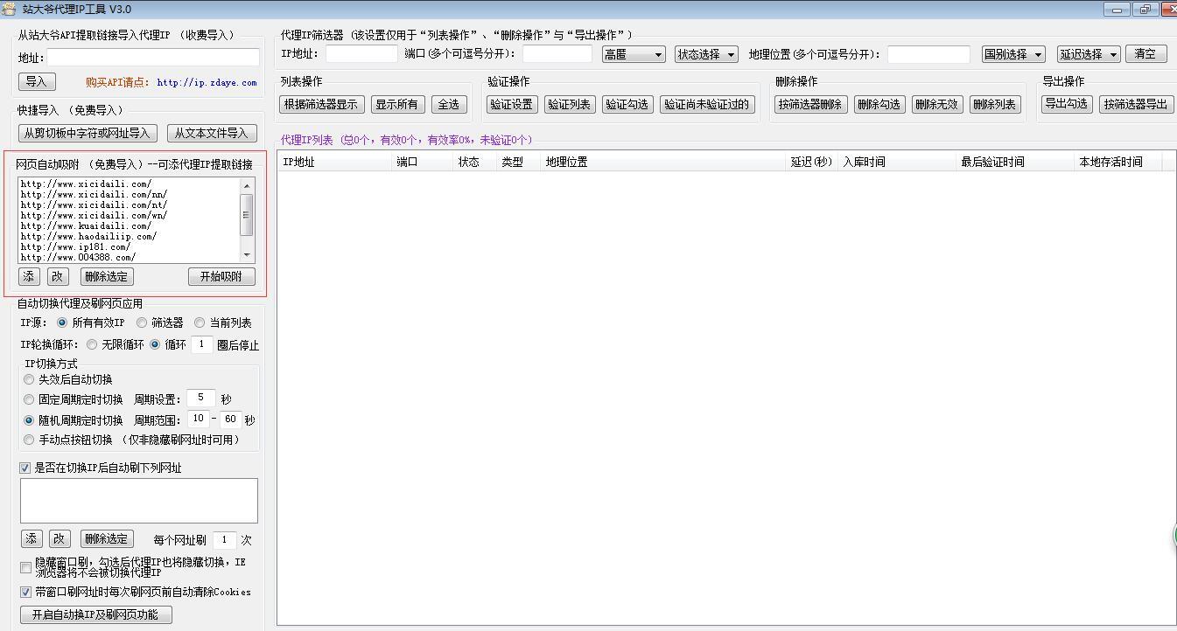Enable the 隐藏窗口刷 checkbox
Viewport: 1177px width, 631px height.
[25, 568]
